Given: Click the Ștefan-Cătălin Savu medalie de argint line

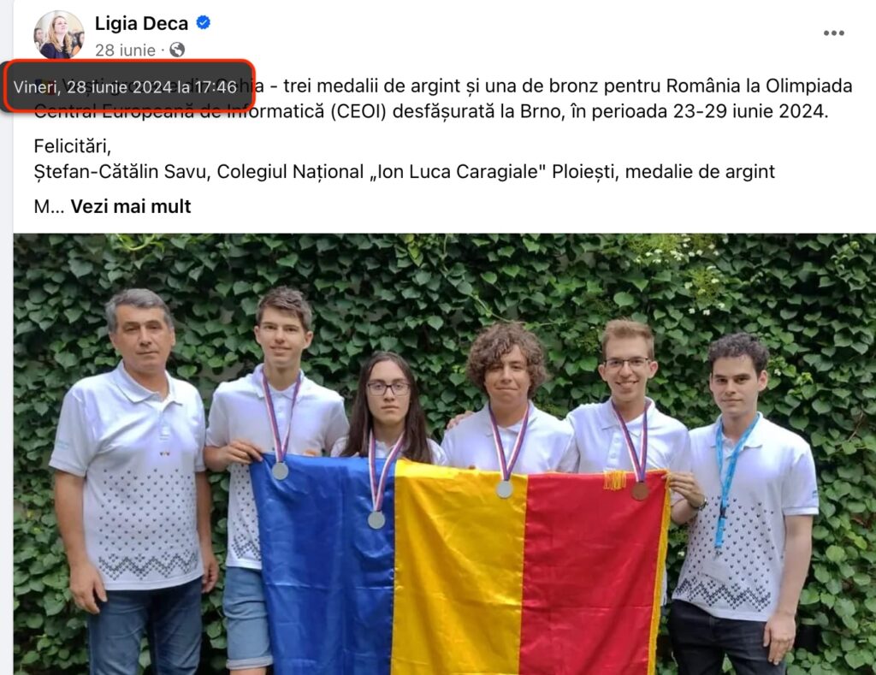Looking at the screenshot, I should click(x=405, y=172).
